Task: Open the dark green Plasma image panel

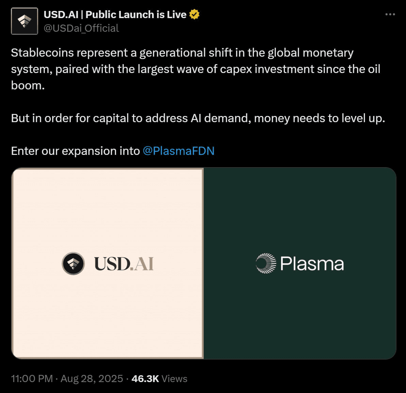Action: [x=300, y=263]
